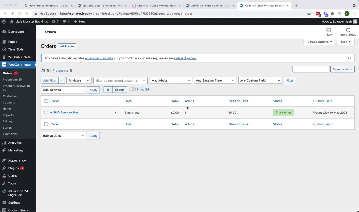
Task: Click the Processing status badge
Action: click(x=283, y=112)
